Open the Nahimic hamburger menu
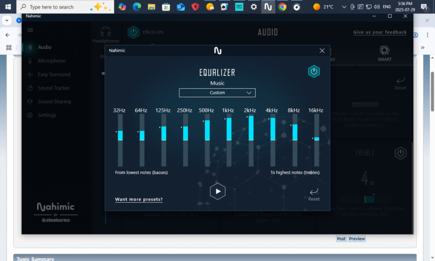The height and width of the screenshot is (261, 435). [x=30, y=30]
